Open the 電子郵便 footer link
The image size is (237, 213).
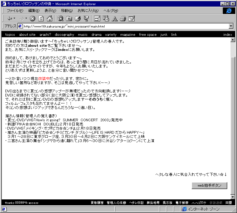[x=182, y=203]
